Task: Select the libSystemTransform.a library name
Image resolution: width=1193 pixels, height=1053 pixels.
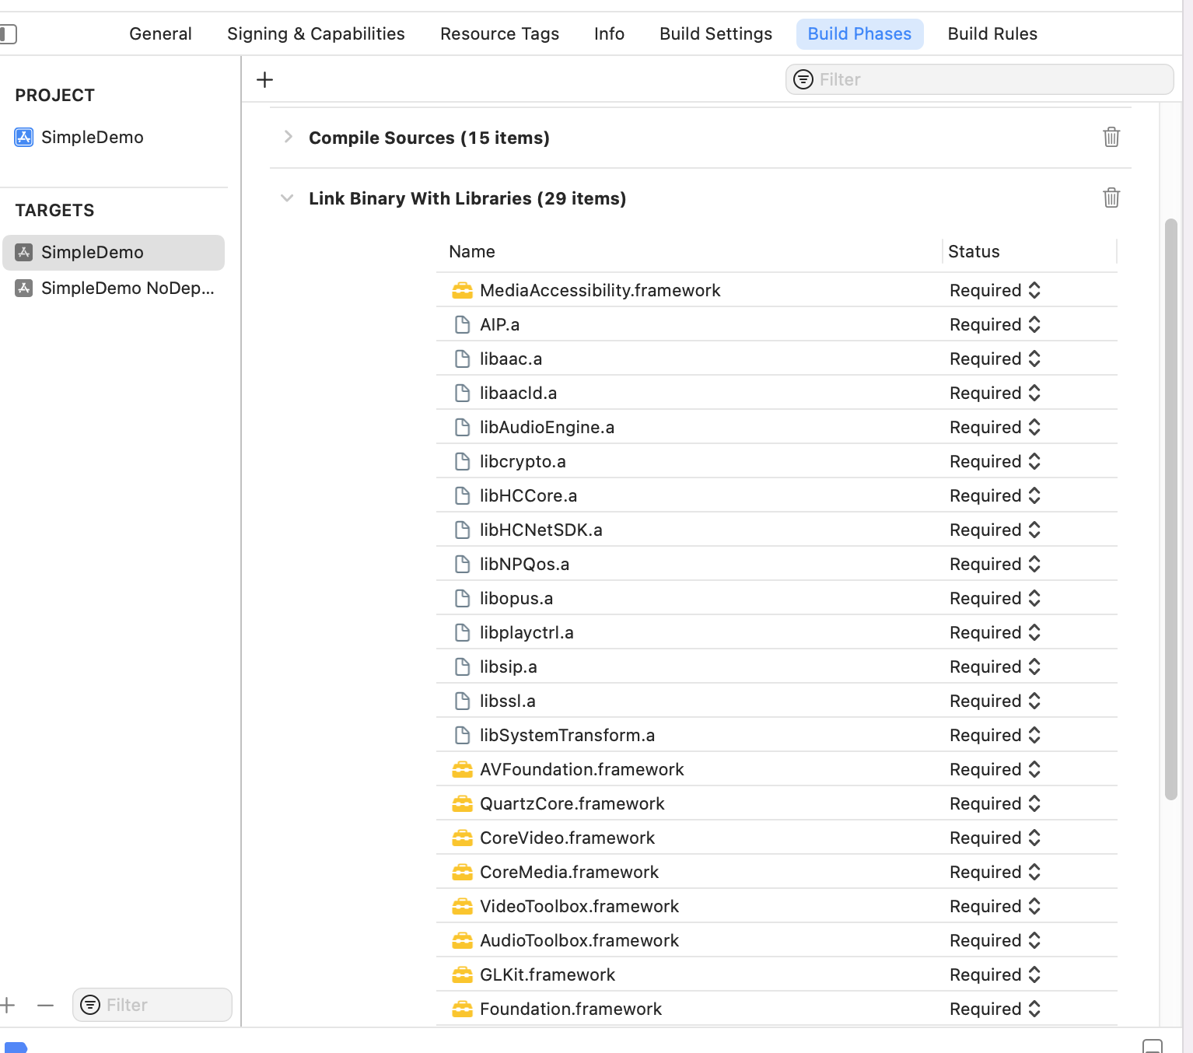Action: pyautogui.click(x=567, y=735)
